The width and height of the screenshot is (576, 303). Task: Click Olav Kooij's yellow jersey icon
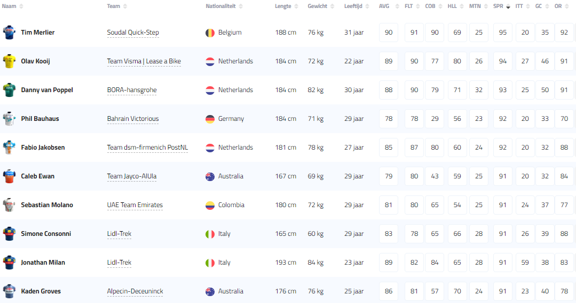click(9, 61)
